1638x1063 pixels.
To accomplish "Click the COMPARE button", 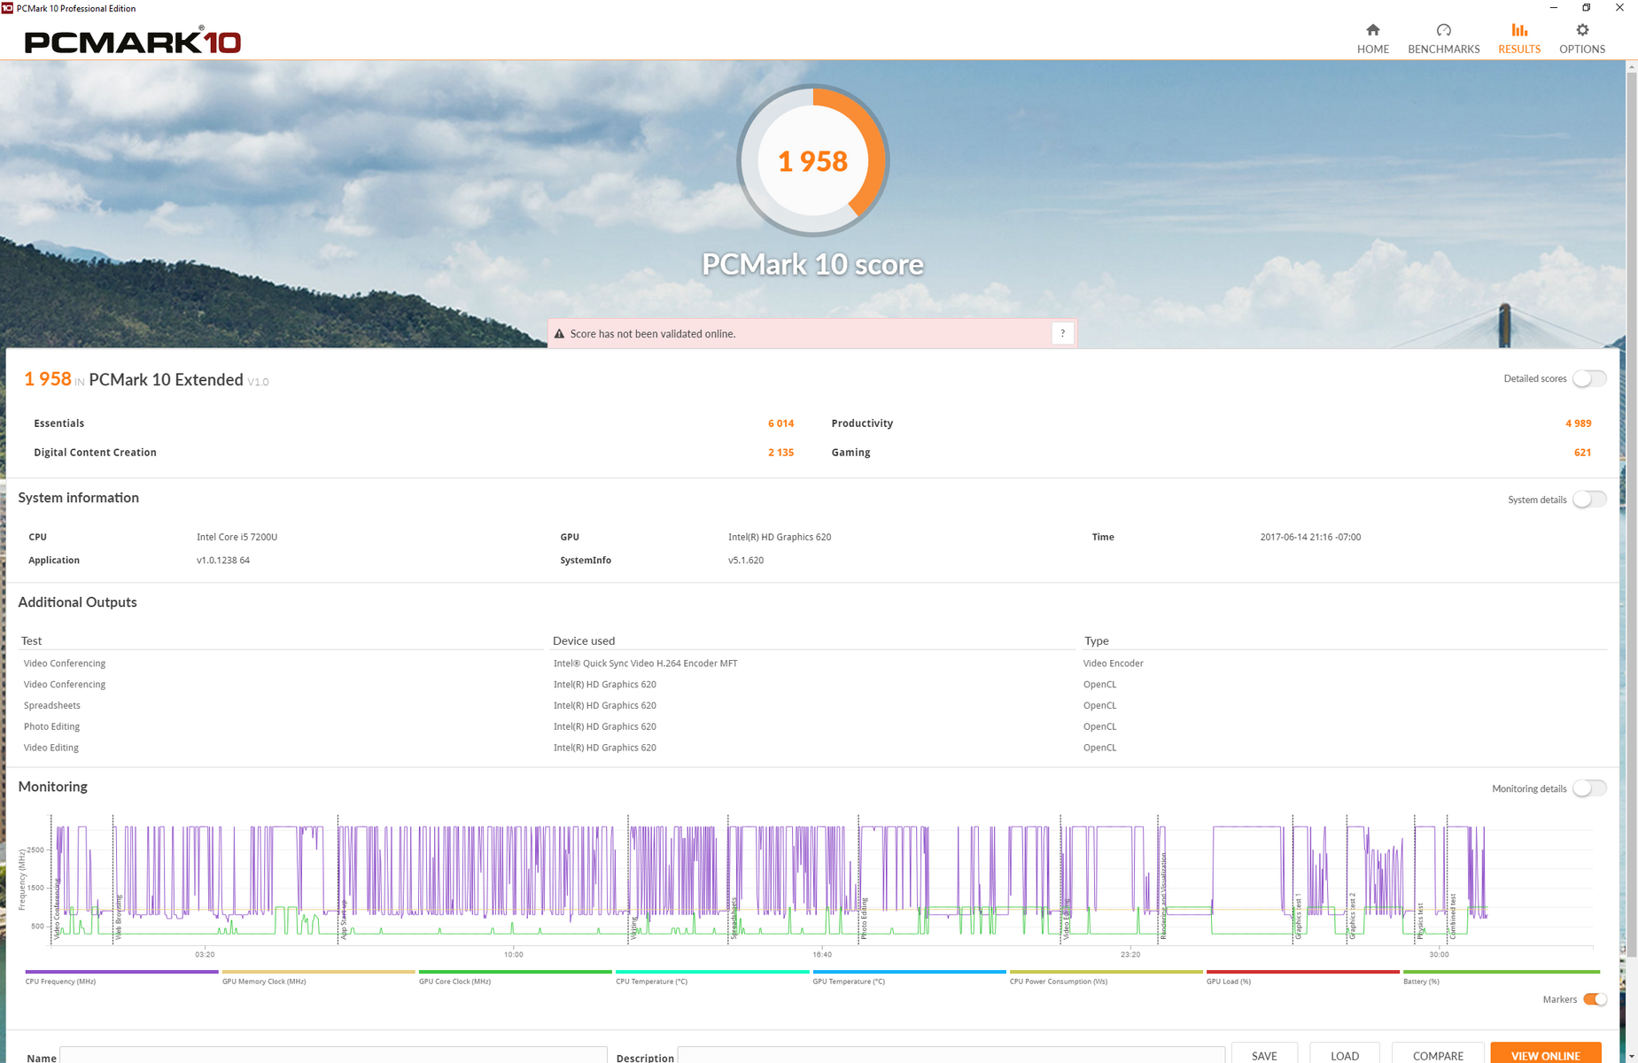I will (x=1437, y=1055).
